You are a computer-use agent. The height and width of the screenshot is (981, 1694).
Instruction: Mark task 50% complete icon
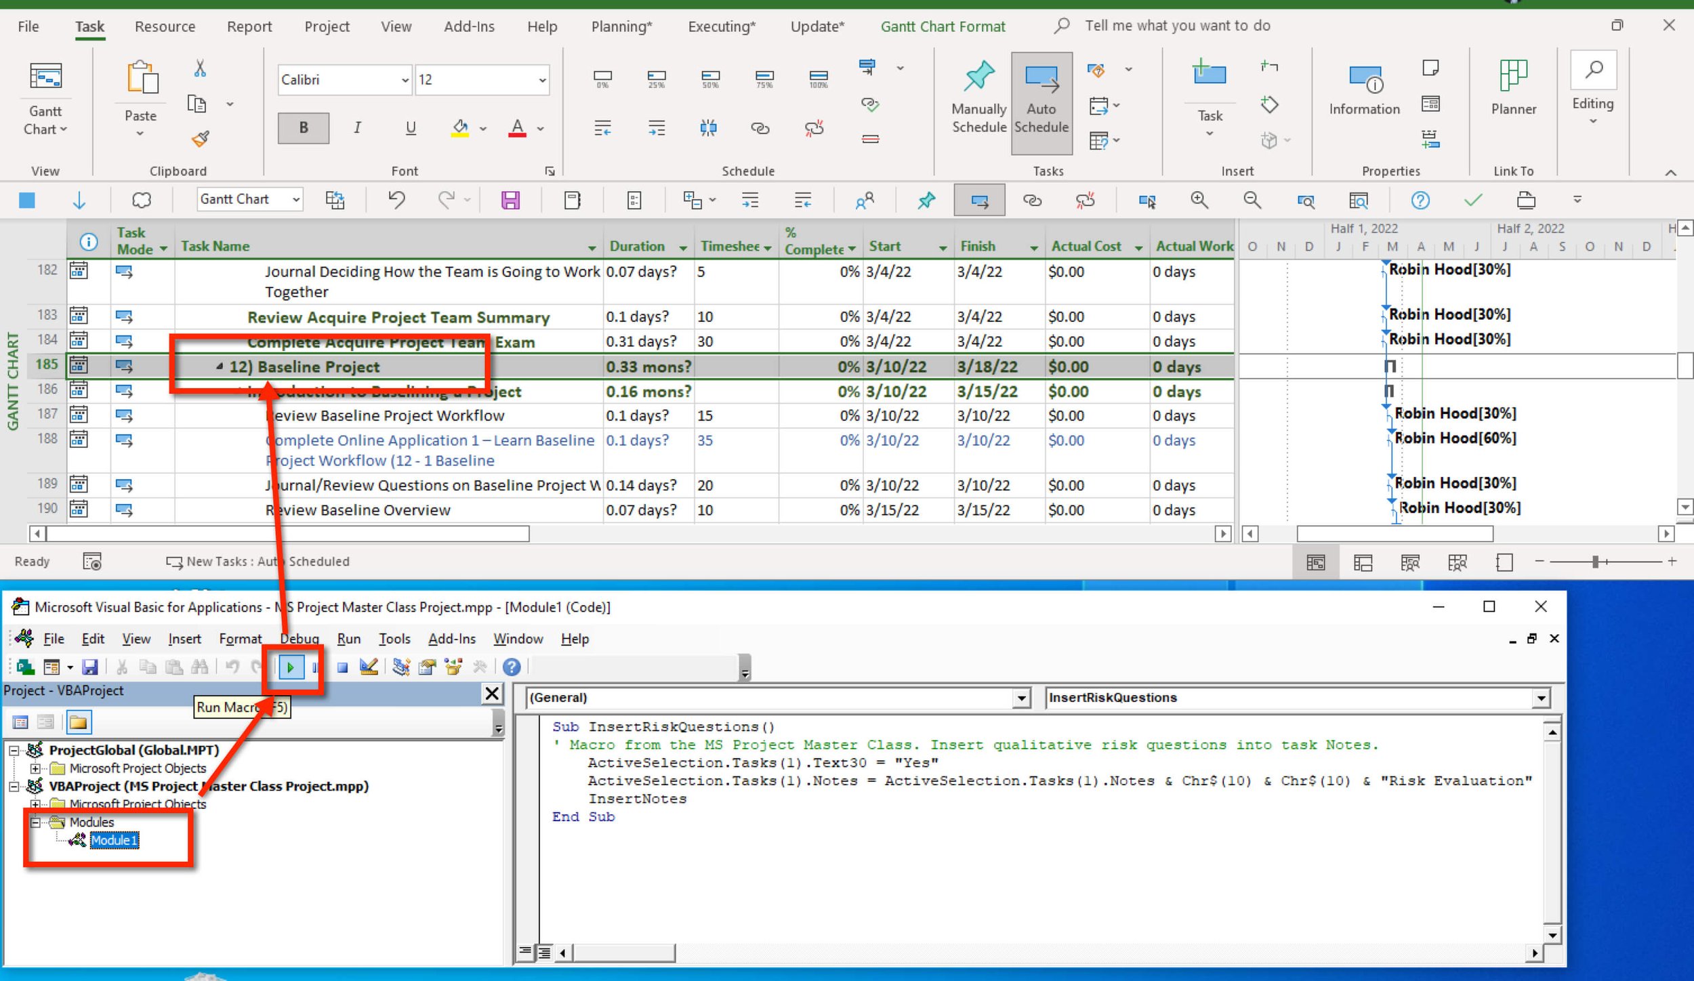(x=710, y=79)
